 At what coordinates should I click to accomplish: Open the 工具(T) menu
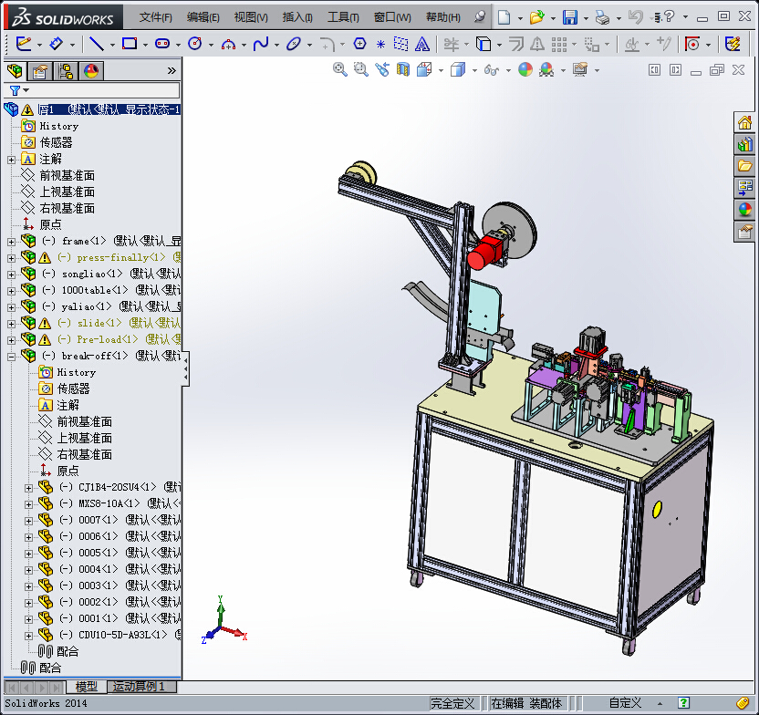coord(343,17)
